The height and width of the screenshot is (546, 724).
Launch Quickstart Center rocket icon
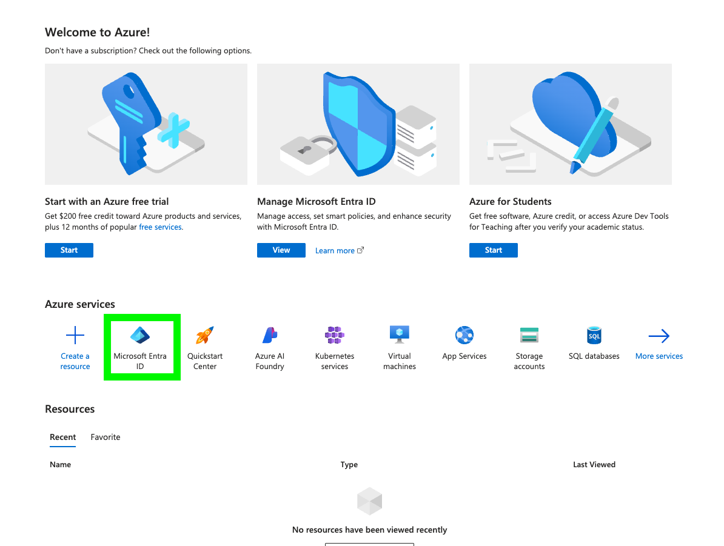(204, 336)
